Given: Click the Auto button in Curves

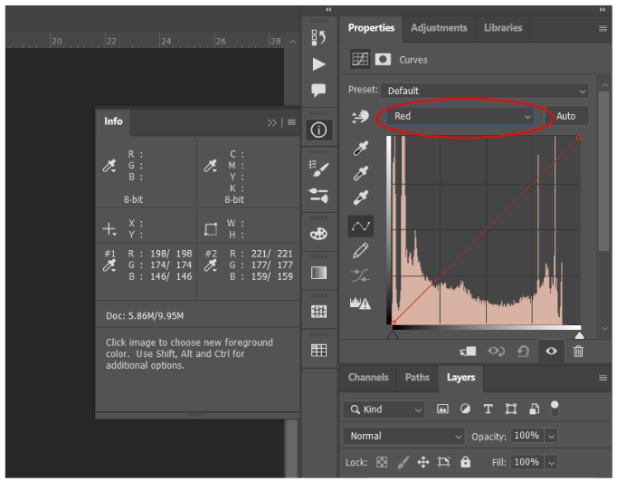Looking at the screenshot, I should (565, 116).
